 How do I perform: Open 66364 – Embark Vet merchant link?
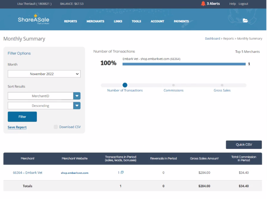point(28,173)
